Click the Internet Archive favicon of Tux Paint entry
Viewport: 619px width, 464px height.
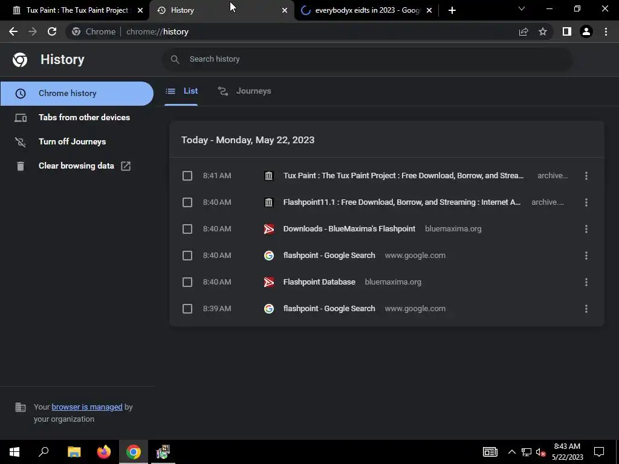pos(269,176)
